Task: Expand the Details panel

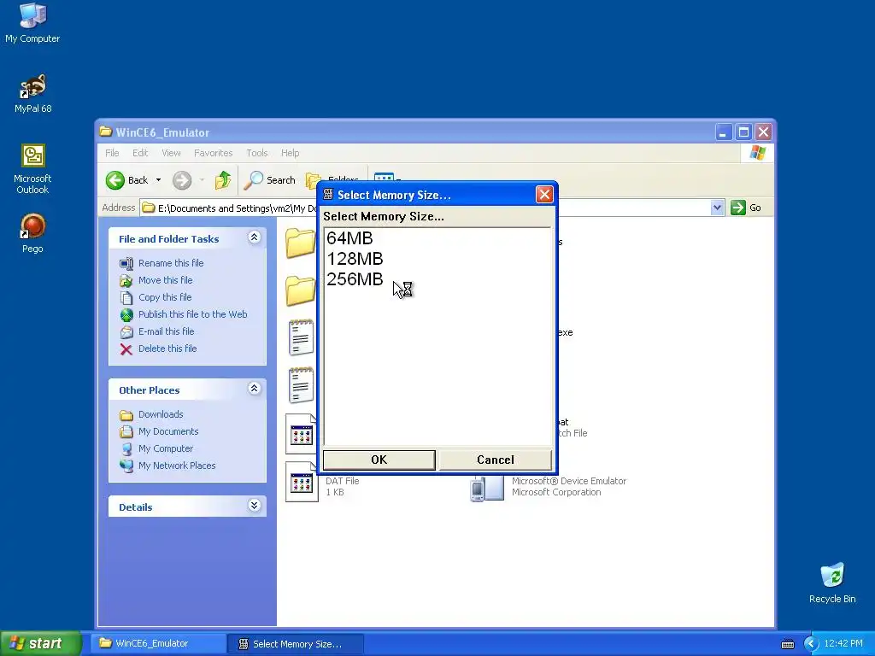Action: 254,506
